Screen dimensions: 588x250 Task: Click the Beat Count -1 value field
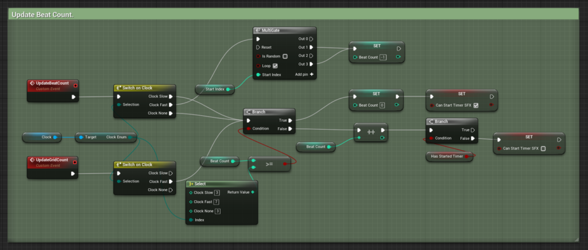[383, 57]
